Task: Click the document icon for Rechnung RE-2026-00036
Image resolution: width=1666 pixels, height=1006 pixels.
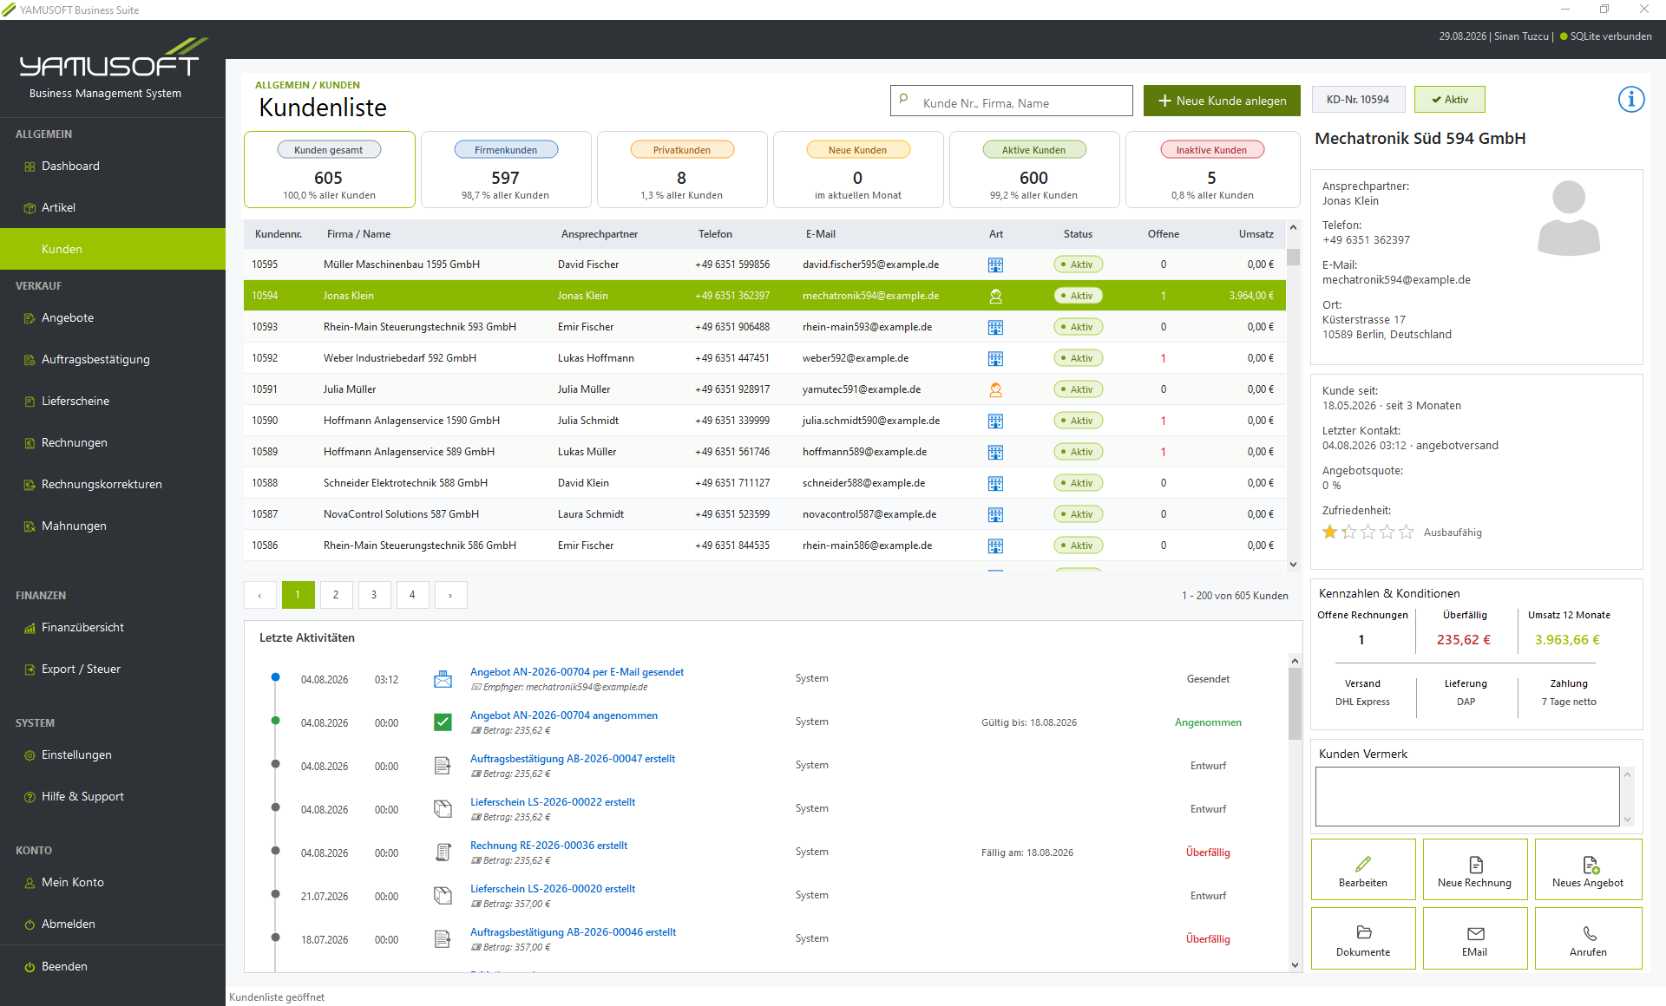Action: pos(443,852)
